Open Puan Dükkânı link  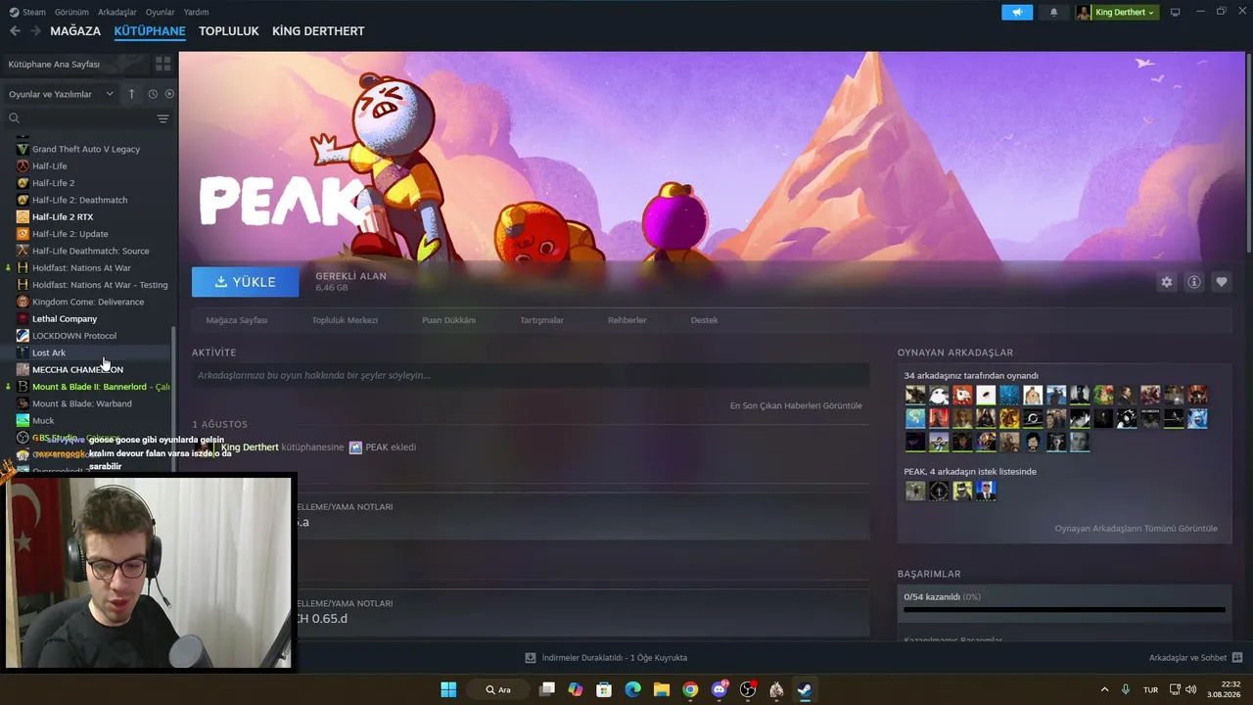point(448,320)
